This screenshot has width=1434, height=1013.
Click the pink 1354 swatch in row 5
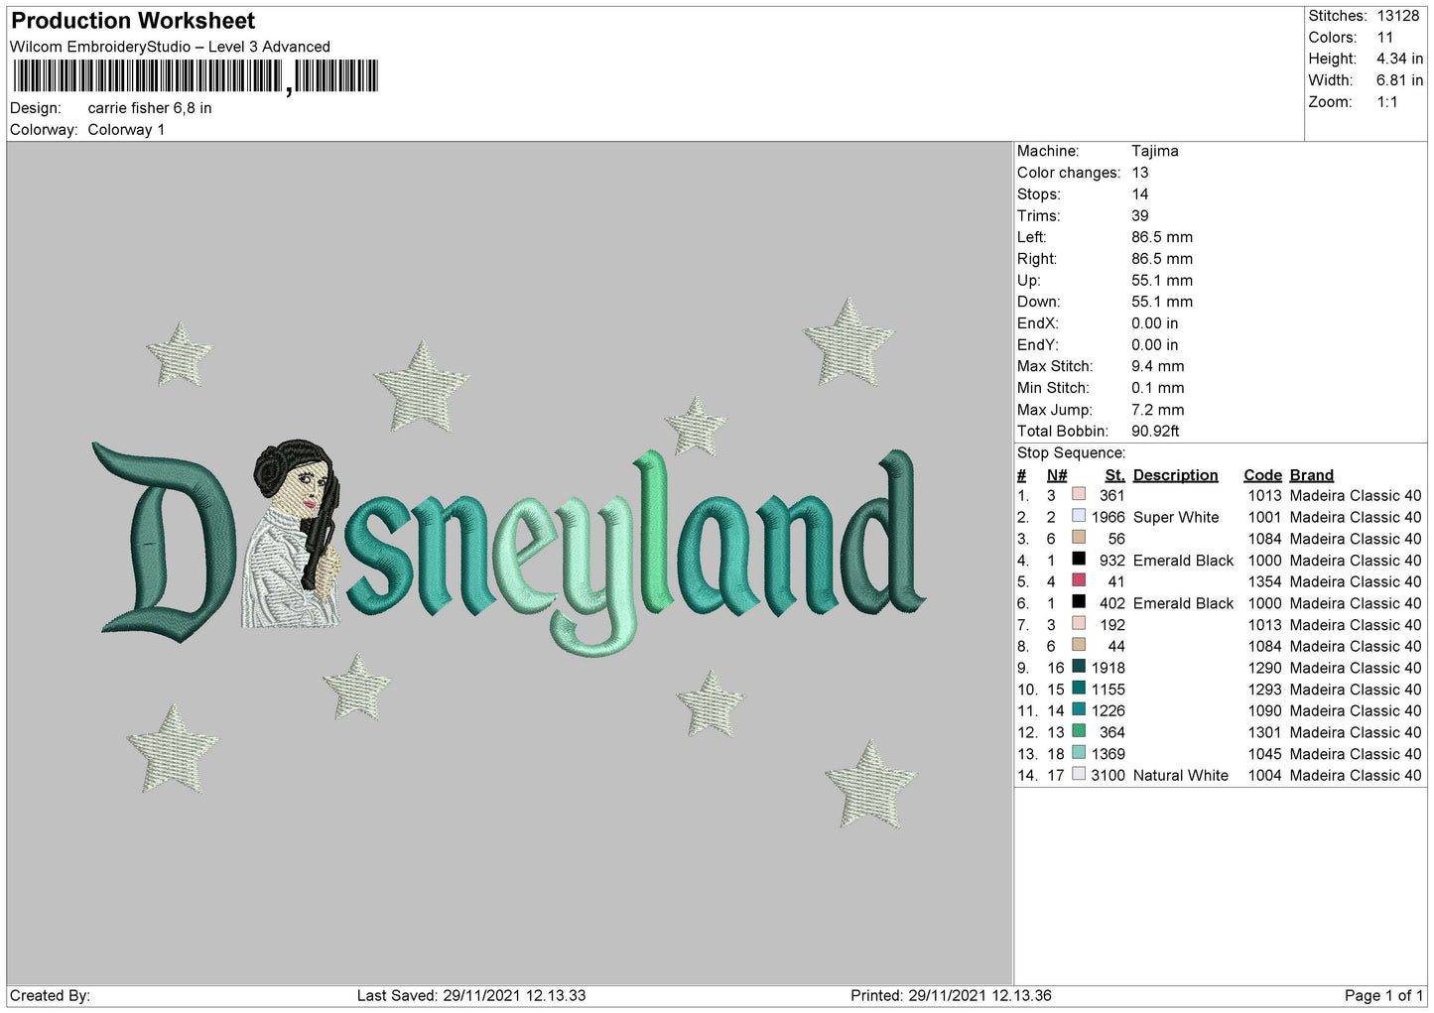point(1079,580)
